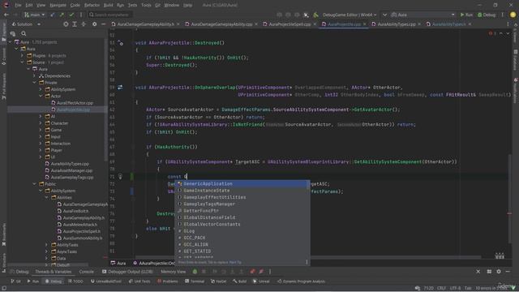Select AuraMeleeAttack.h in the tree
Screen dimensions: 519x292
[x=79, y=225]
